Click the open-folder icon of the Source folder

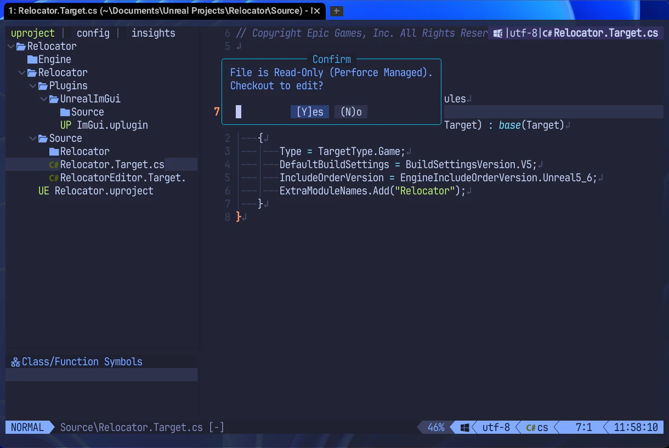[43, 139]
